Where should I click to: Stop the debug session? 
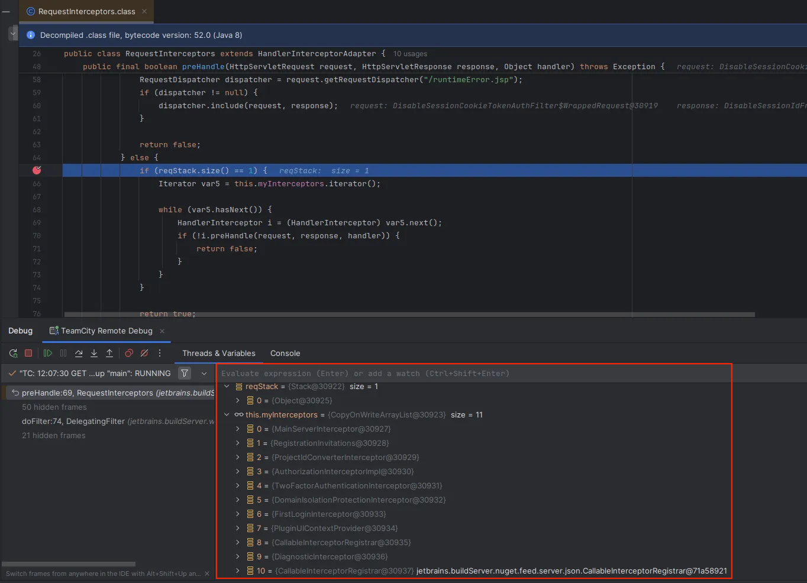click(x=28, y=353)
